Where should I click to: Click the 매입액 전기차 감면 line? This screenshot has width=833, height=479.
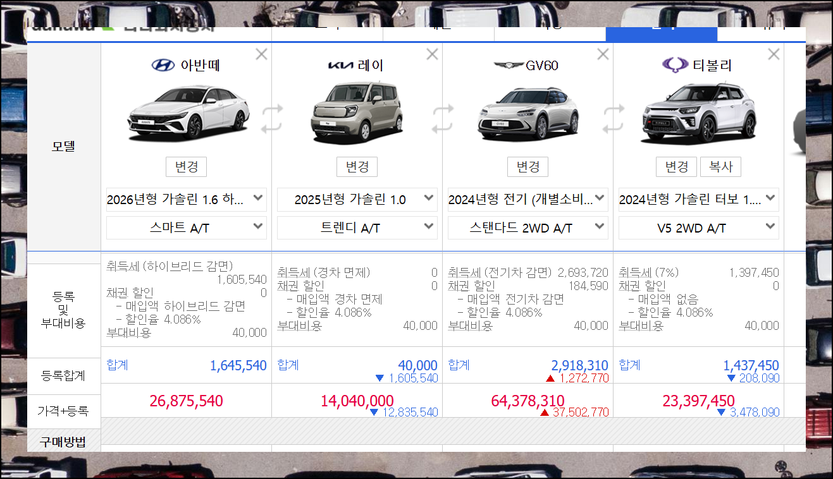coord(510,299)
